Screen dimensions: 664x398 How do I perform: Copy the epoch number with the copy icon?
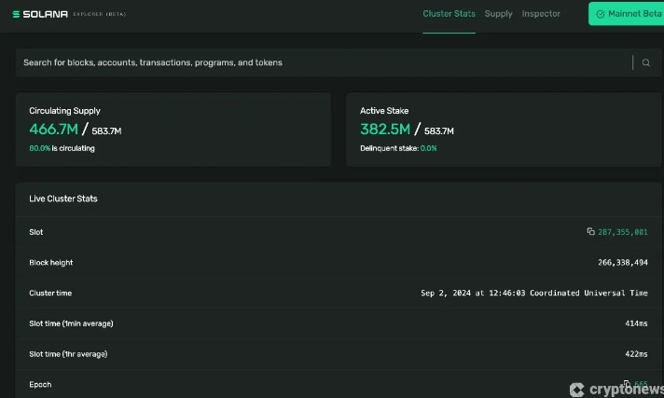tap(627, 384)
